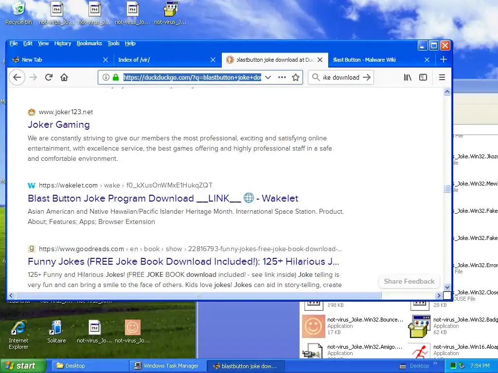Select the Bounce smiley application file icon
Screen dimensions: 498x373
[x=314, y=326]
